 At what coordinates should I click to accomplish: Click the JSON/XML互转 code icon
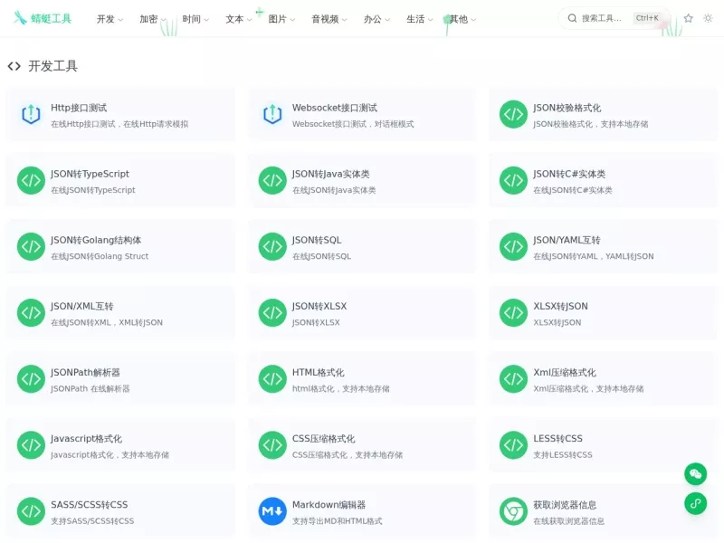tap(31, 312)
